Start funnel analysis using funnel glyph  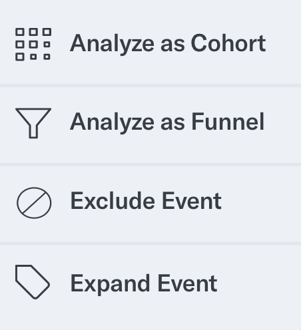pos(33,123)
